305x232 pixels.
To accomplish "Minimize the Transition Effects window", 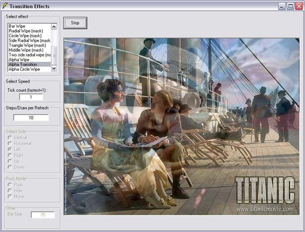I will tap(282, 6).
